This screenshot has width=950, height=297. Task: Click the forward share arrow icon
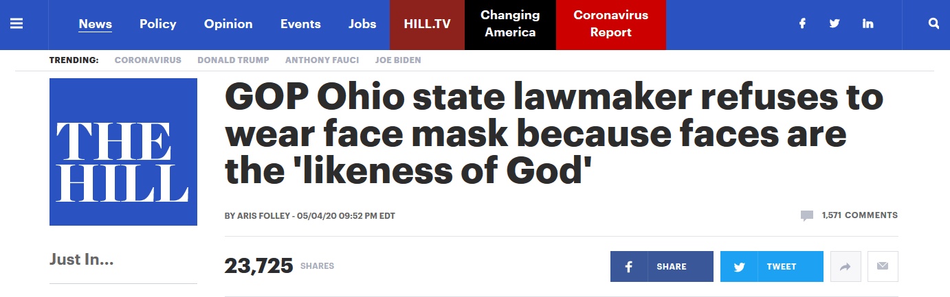coord(846,267)
